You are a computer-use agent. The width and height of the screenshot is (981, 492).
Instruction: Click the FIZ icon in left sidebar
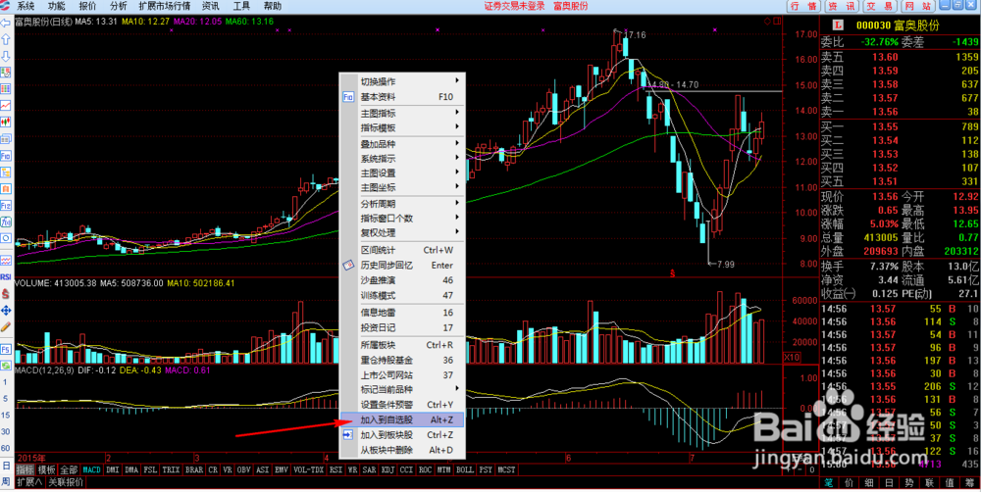[6, 205]
